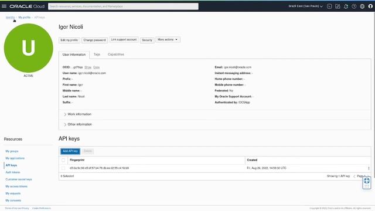Open the hamburger navigation menu

[x=4, y=6]
